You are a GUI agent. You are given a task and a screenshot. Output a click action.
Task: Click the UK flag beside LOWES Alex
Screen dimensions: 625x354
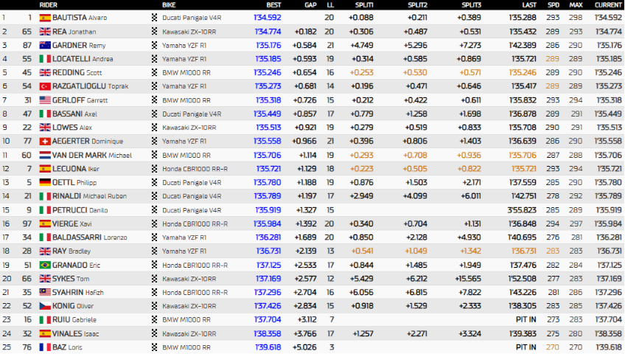tap(45, 128)
